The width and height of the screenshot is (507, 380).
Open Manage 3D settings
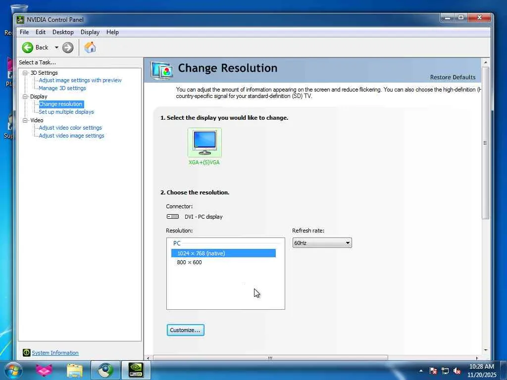[62, 88]
